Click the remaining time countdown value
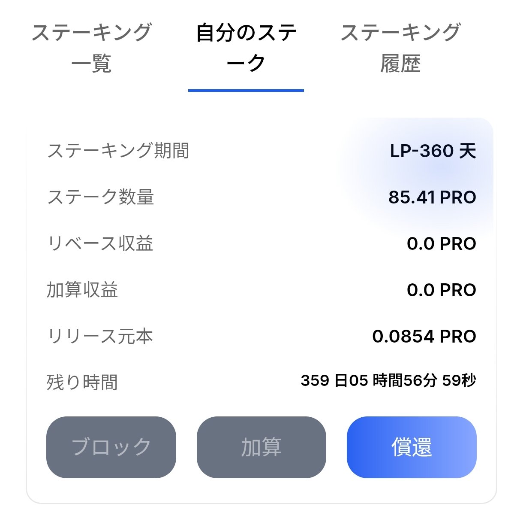This screenshot has height=507, width=523. coord(388,381)
